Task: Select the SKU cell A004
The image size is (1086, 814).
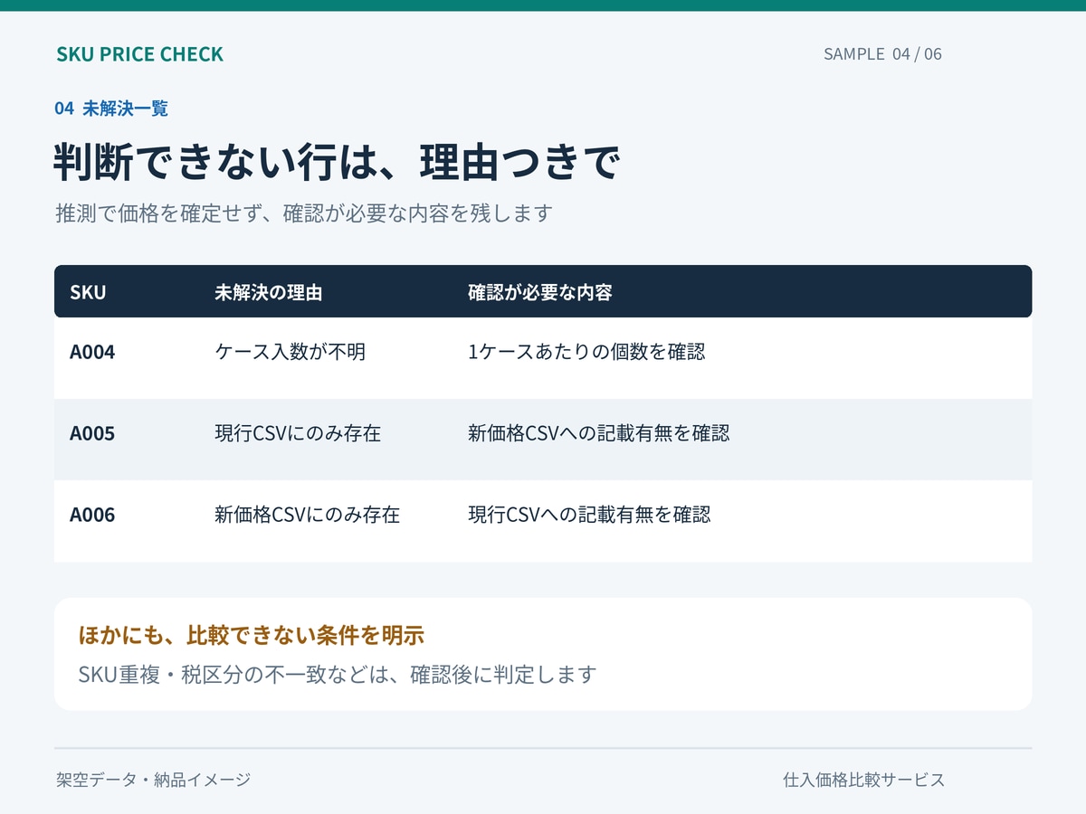Action: tap(92, 353)
